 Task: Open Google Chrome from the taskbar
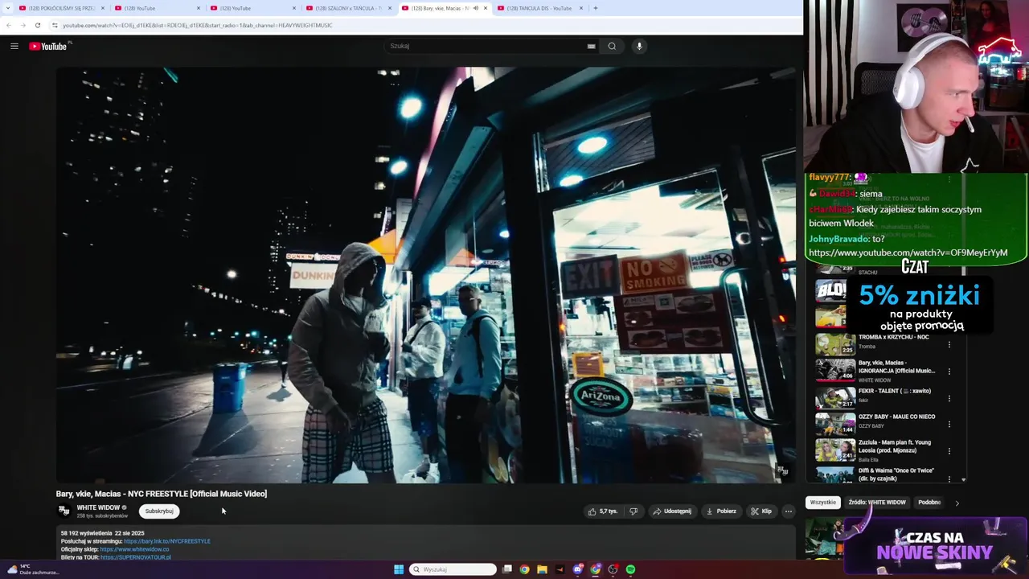524,569
